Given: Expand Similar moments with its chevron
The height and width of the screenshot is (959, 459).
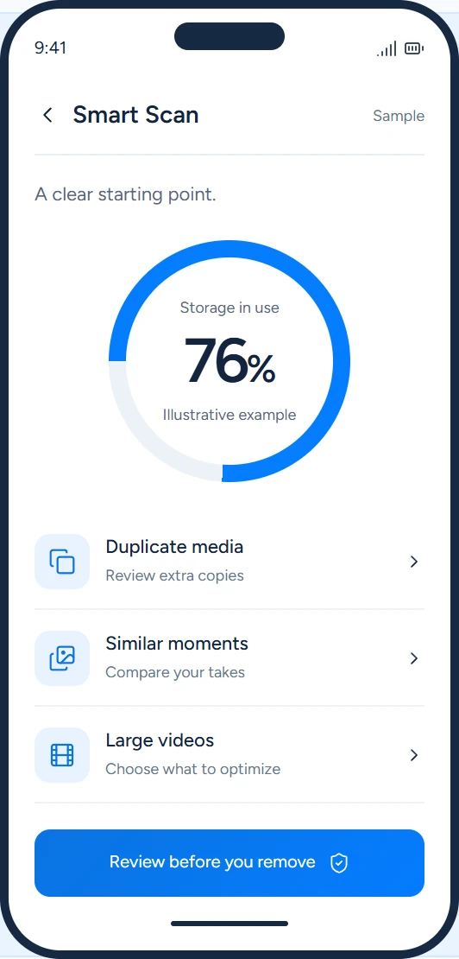Looking at the screenshot, I should pos(414,658).
